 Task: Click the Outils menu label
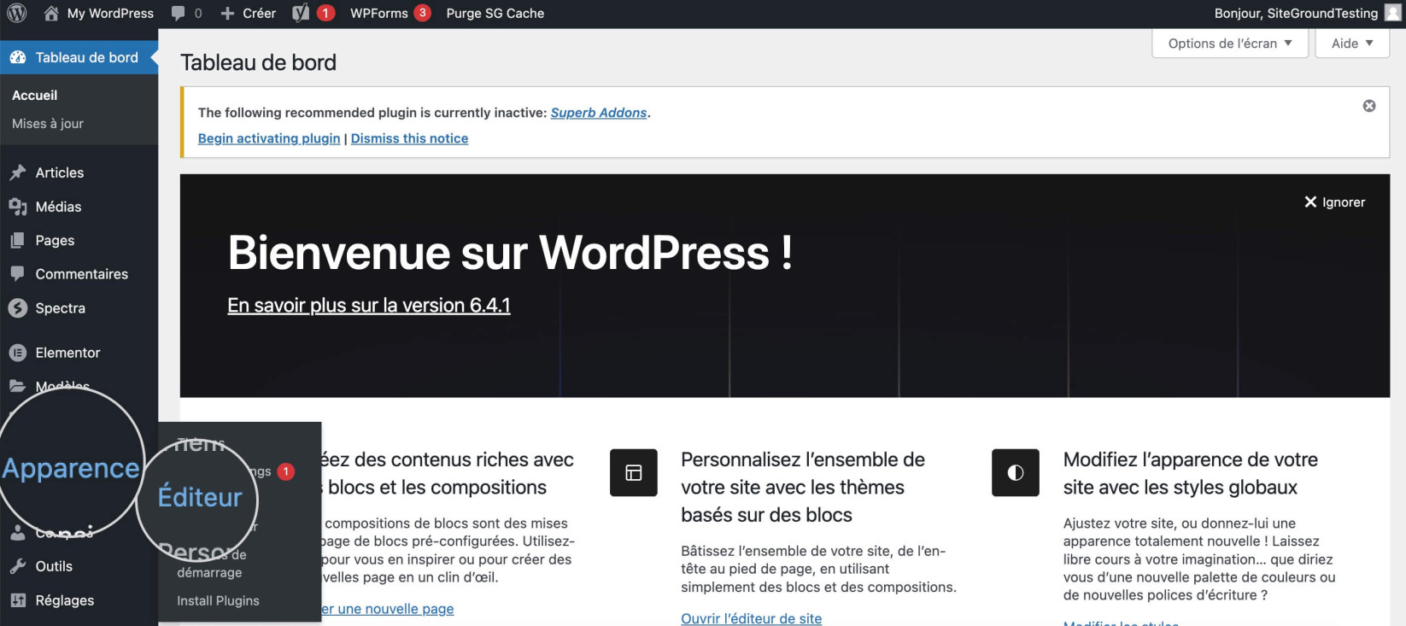point(54,566)
